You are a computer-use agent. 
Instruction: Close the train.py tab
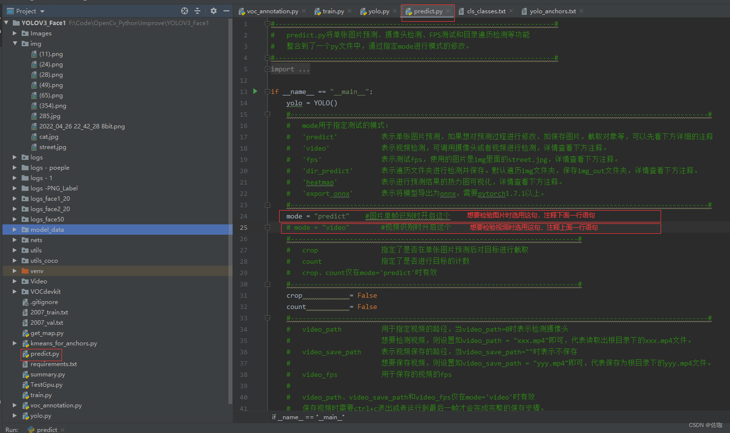[x=349, y=11]
